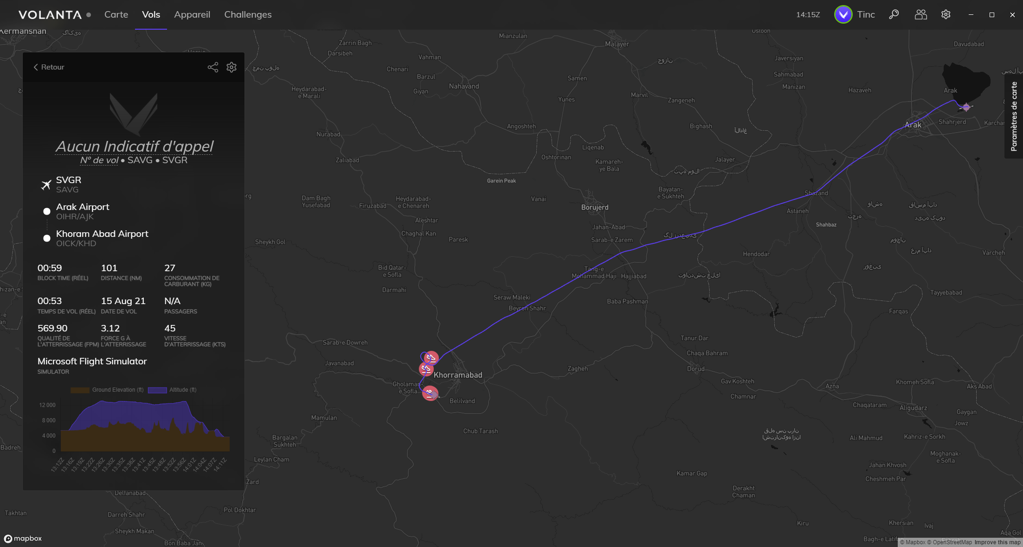The width and height of the screenshot is (1023, 547).
Task: Open the share flight icon
Action: (213, 67)
